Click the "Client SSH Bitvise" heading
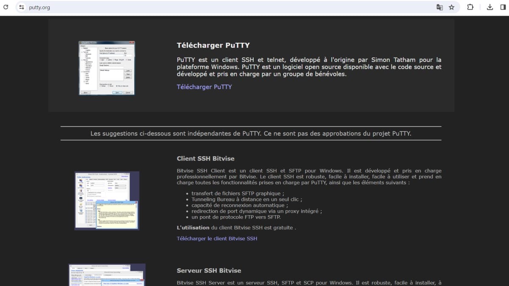Image resolution: width=509 pixels, height=286 pixels. tap(205, 158)
